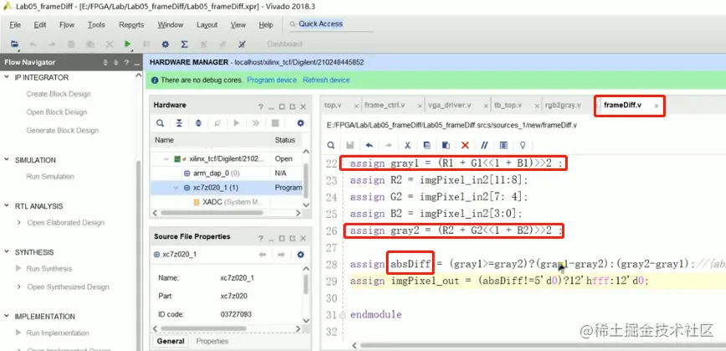This screenshot has height=351, width=726.
Task: Select XADC (System Monitor) row
Action: pyautogui.click(x=227, y=202)
